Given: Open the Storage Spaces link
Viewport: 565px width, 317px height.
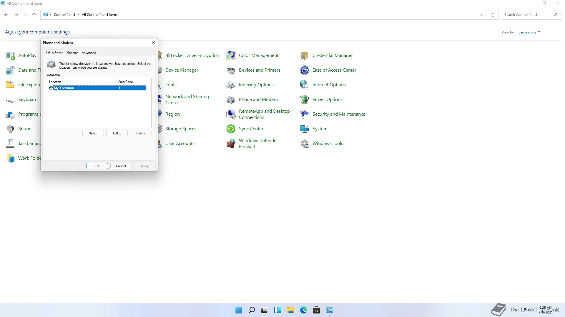Looking at the screenshot, I should click(181, 129).
